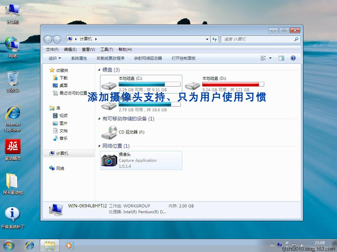This screenshot has width=337, height=252.
Task: Click the 打开控制面板 button
Action: coord(183,58)
